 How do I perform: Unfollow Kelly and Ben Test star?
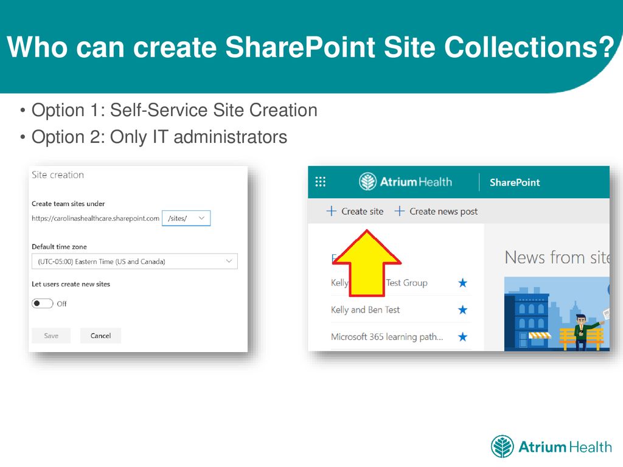462,310
